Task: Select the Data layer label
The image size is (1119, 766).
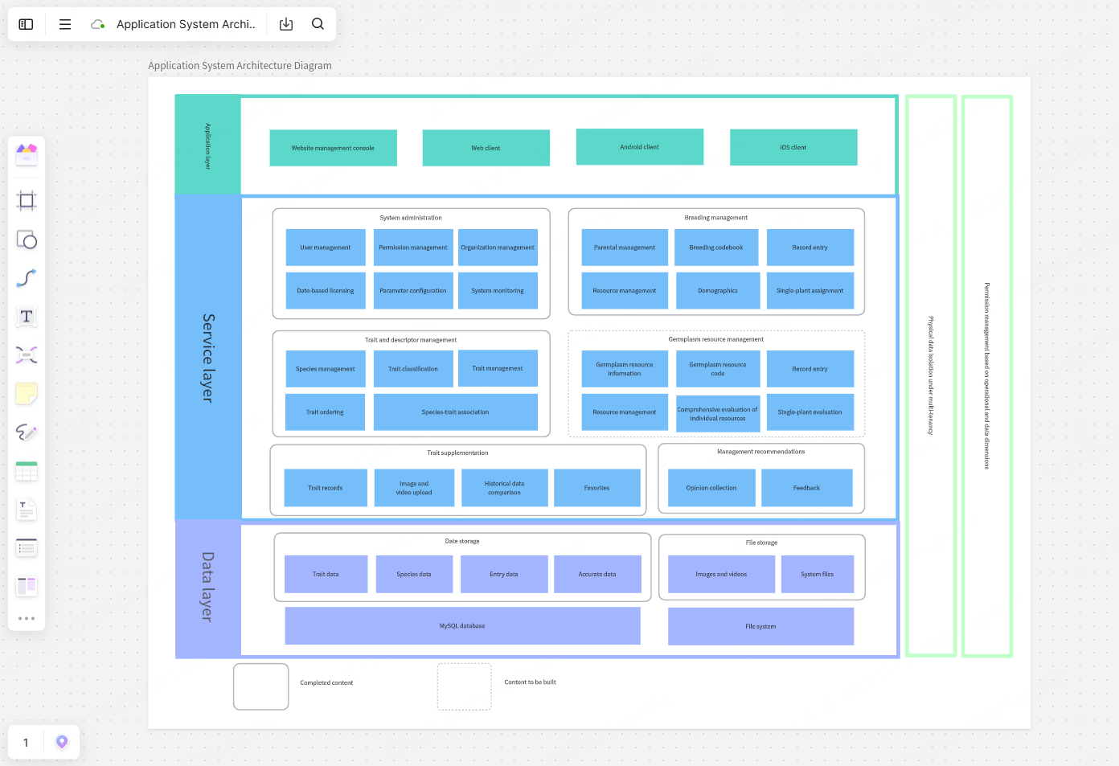Action: point(208,587)
